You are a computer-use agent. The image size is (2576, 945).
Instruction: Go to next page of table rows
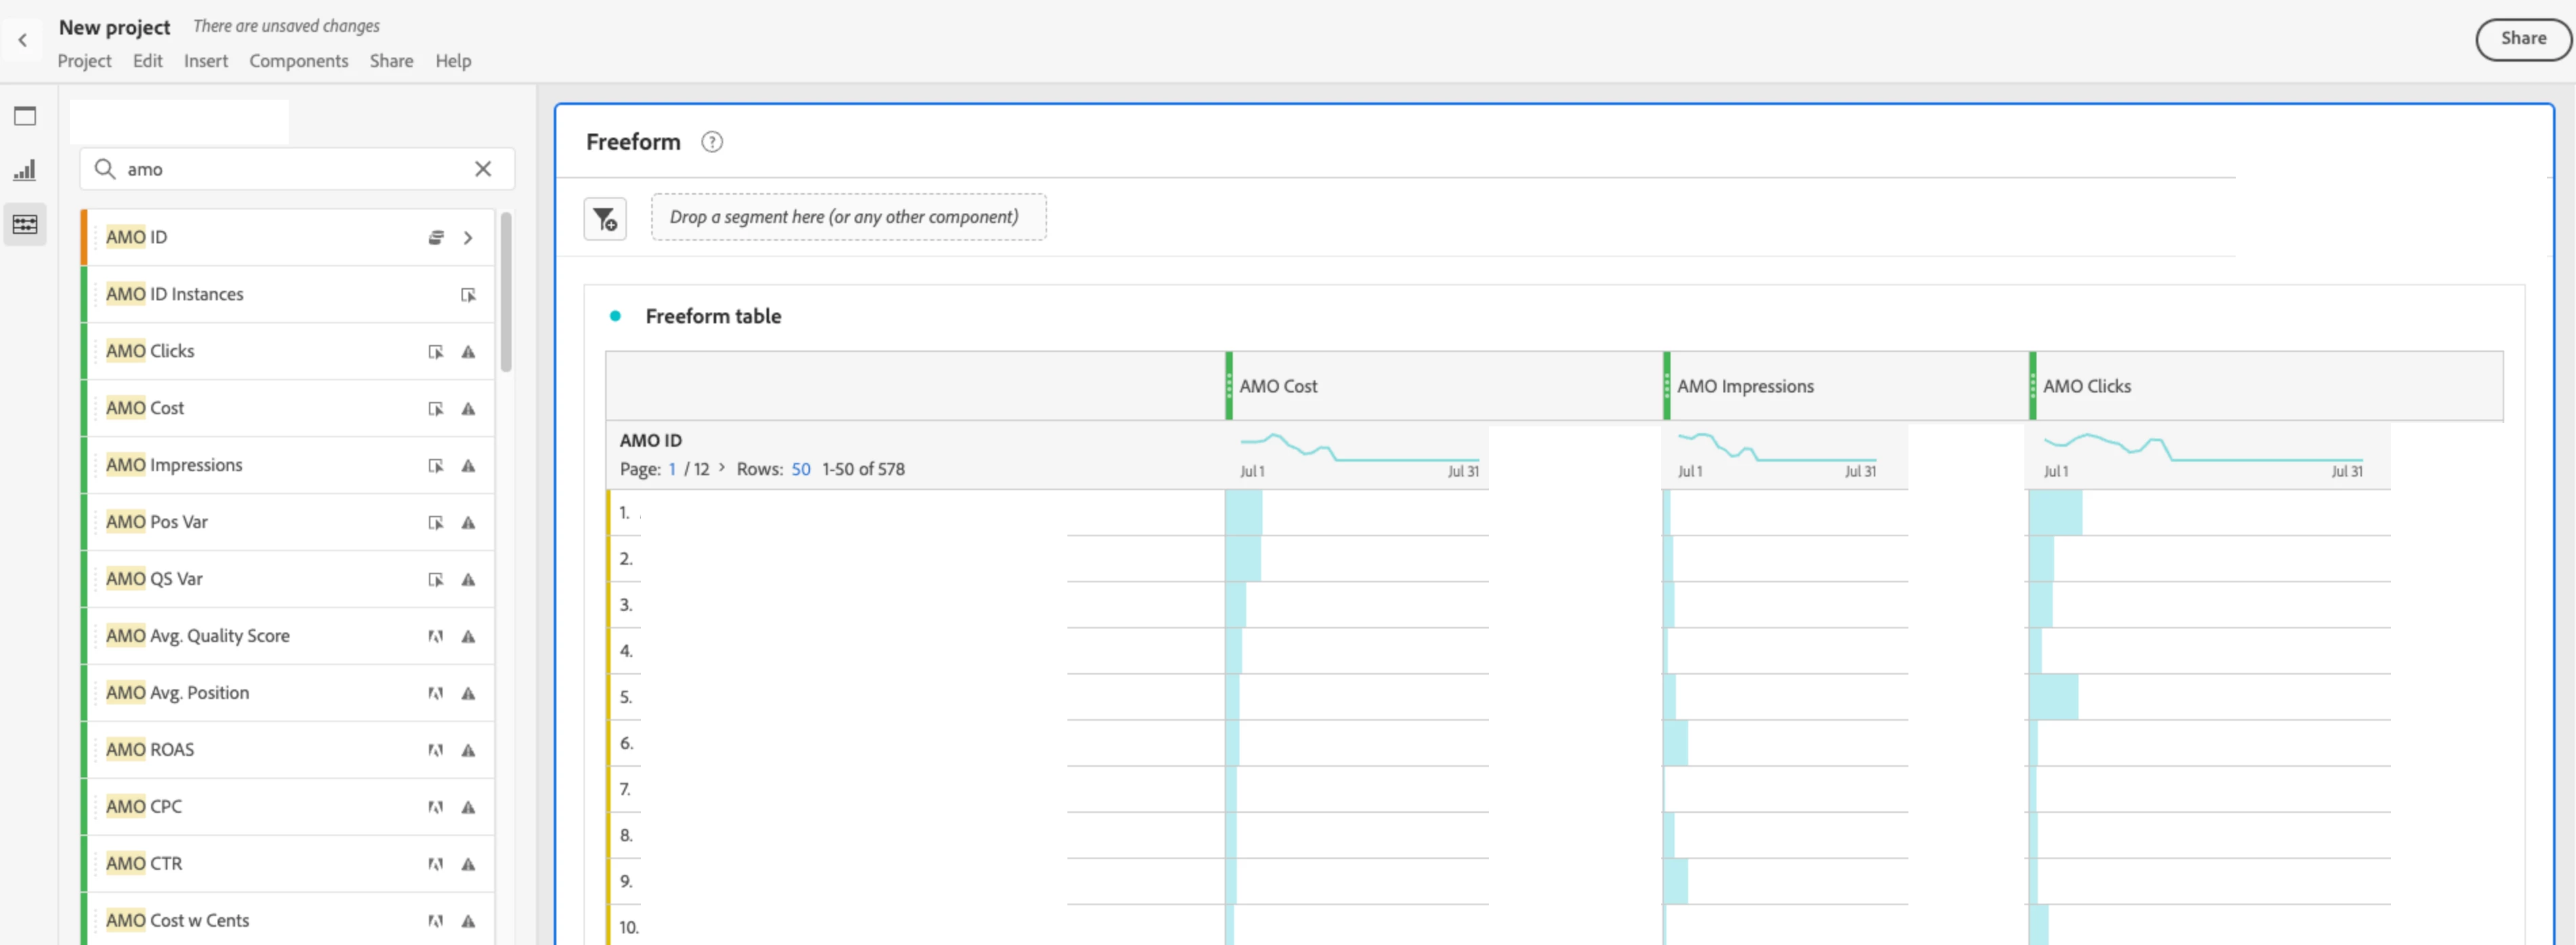coord(722,468)
